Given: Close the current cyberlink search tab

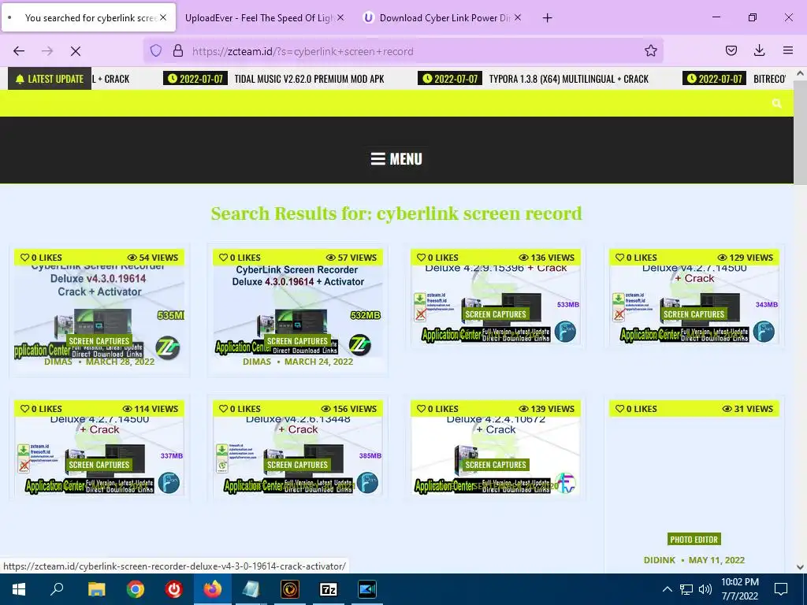Looking at the screenshot, I should click(163, 17).
